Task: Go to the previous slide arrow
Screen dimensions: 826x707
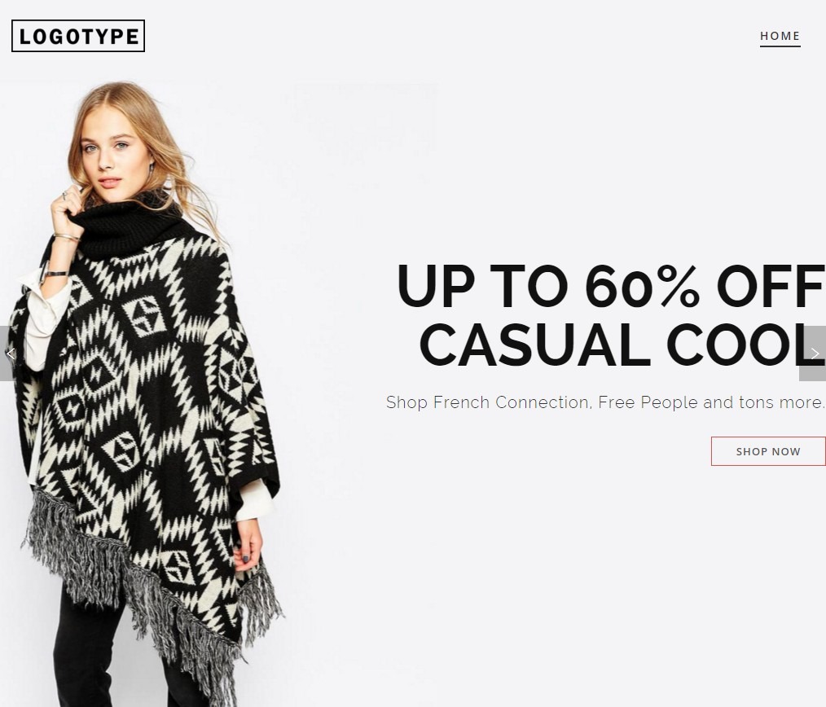Action: [7, 353]
